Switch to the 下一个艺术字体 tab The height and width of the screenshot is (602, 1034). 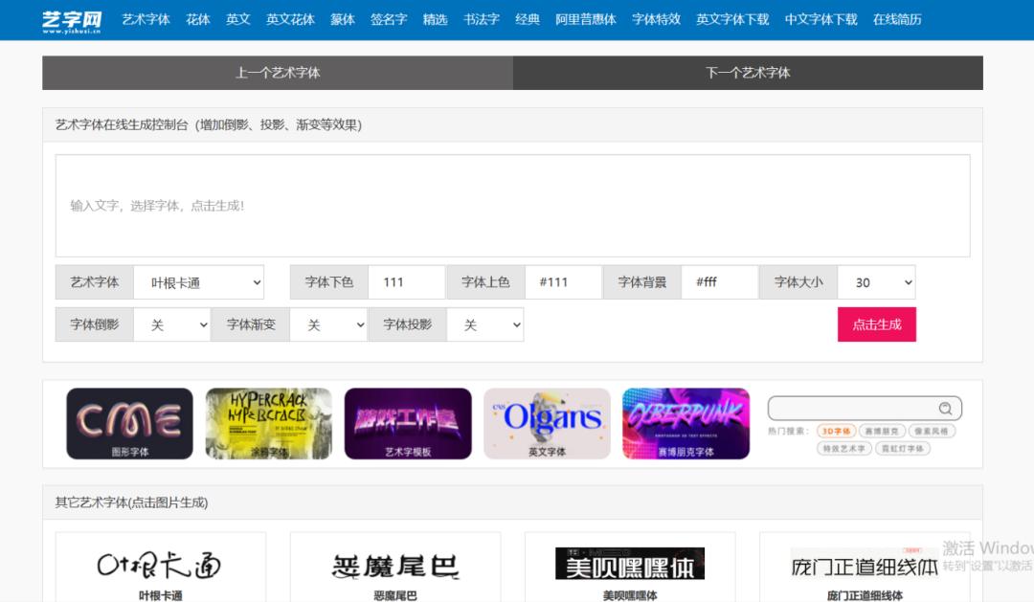point(748,73)
